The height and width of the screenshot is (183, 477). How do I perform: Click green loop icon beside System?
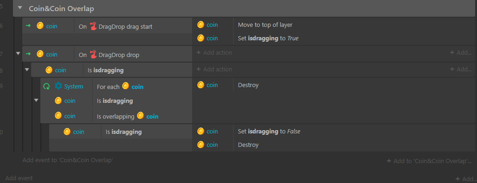point(46,87)
